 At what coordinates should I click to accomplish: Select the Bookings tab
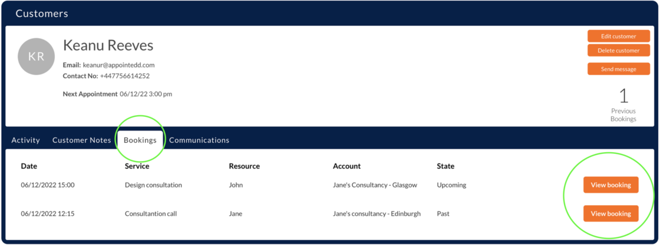coord(140,140)
